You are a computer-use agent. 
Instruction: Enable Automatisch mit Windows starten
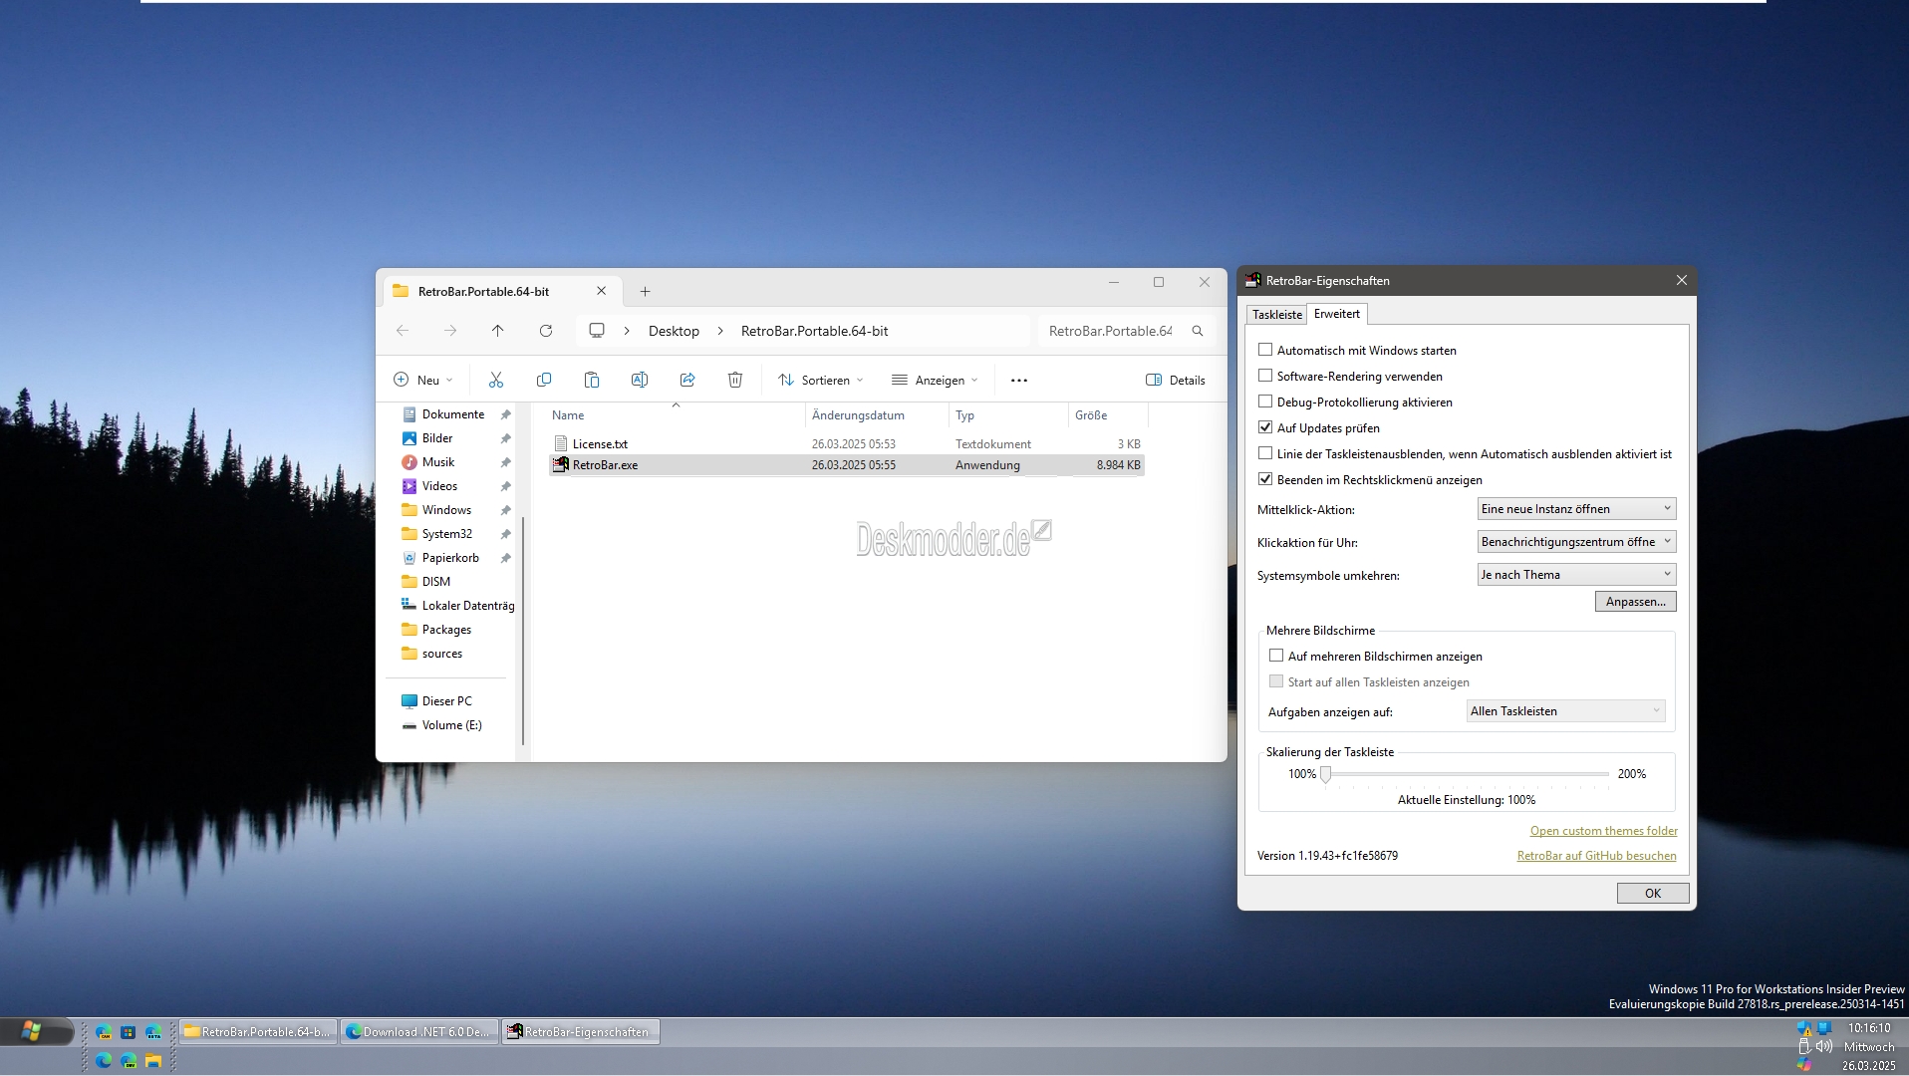coord(1265,350)
